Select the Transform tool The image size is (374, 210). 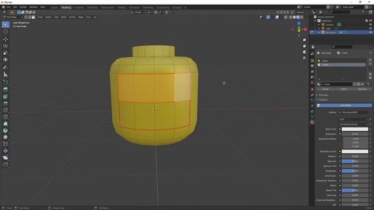click(x=5, y=60)
